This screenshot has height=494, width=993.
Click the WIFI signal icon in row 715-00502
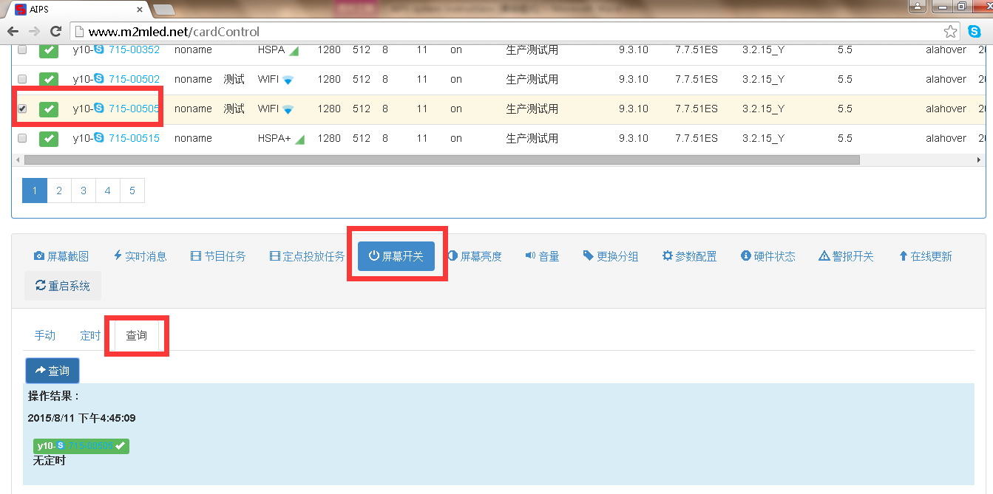[288, 80]
